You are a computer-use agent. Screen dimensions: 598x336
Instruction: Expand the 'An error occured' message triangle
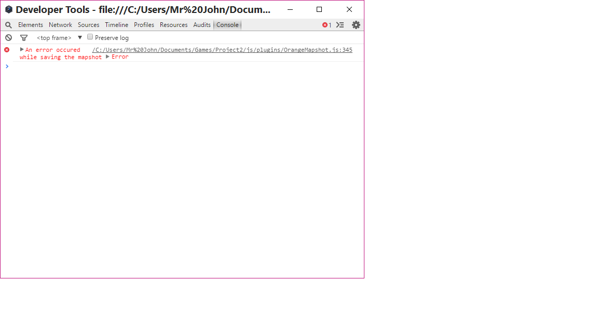coord(22,50)
